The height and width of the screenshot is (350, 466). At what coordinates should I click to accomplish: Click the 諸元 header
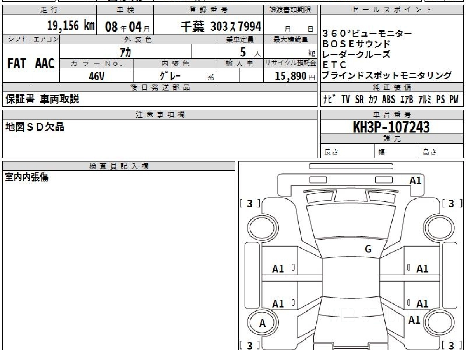tap(392, 139)
